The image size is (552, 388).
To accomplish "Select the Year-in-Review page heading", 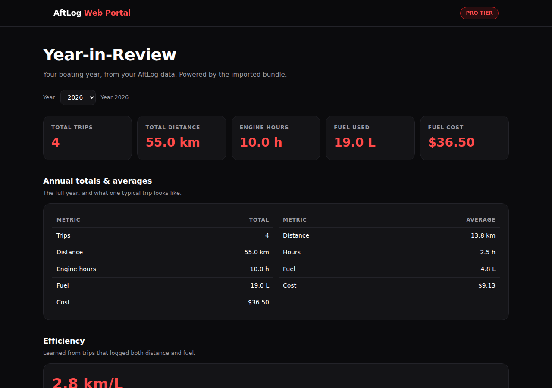I will click(110, 55).
